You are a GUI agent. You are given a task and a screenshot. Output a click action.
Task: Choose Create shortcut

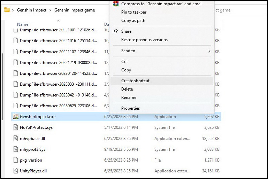pyautogui.click(x=162, y=81)
